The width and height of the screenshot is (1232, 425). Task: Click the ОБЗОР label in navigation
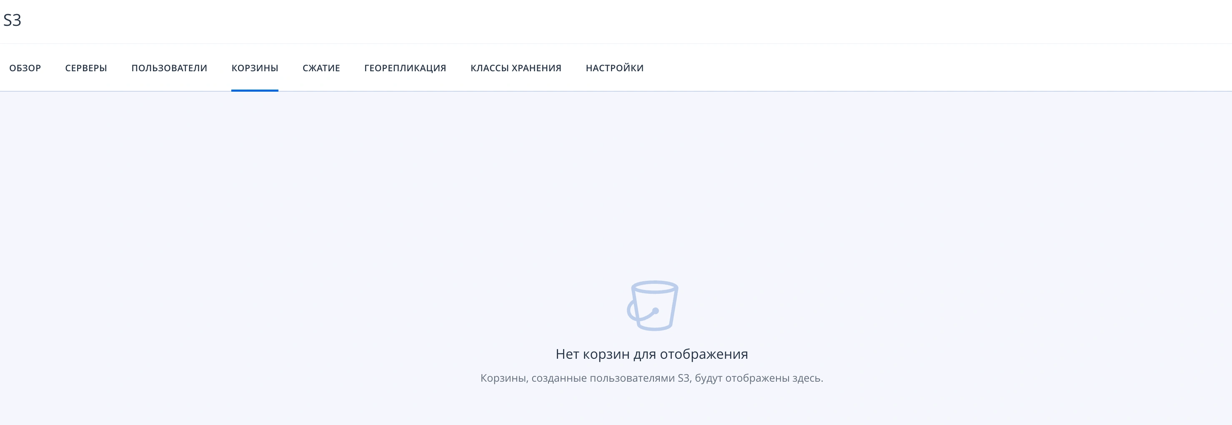coord(25,67)
